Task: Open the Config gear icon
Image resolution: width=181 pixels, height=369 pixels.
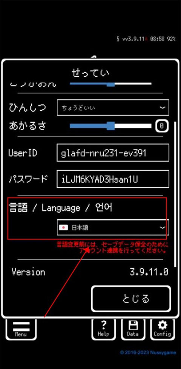Action: click(x=162, y=329)
